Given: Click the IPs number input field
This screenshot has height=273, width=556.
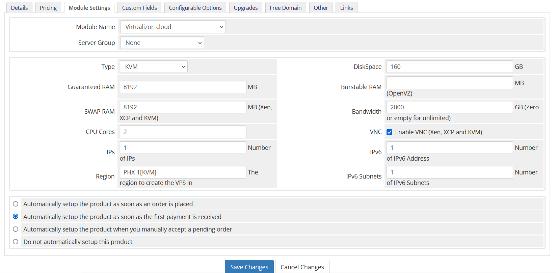Looking at the screenshot, I should pyautogui.click(x=183, y=147).
